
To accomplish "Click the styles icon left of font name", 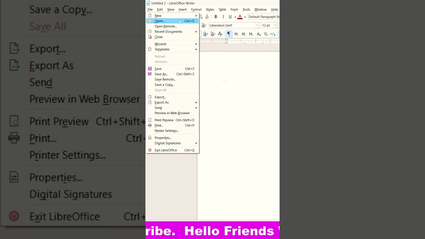I will (x=204, y=25).
